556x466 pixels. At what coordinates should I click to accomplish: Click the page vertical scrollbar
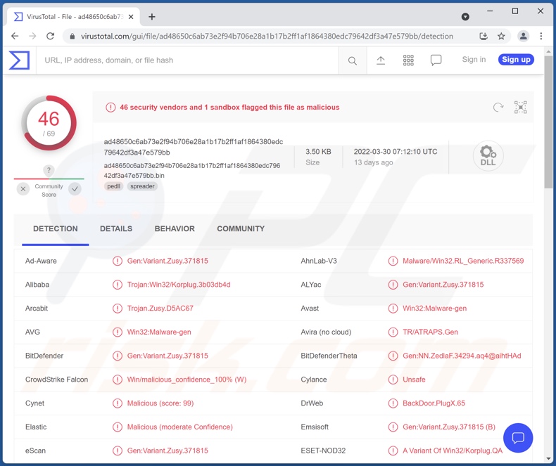point(549,141)
